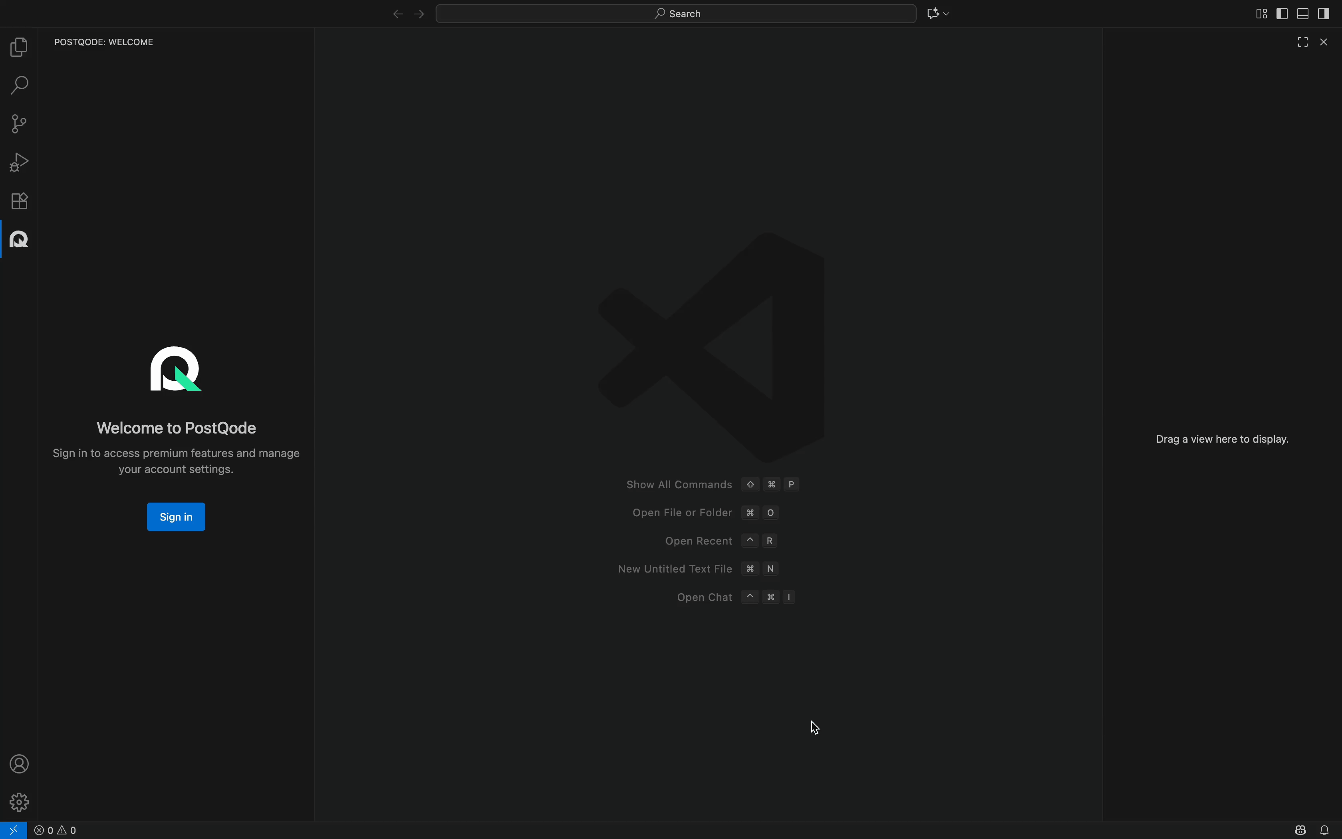
Task: Toggle the bottom panel visibility
Action: [1303, 14]
